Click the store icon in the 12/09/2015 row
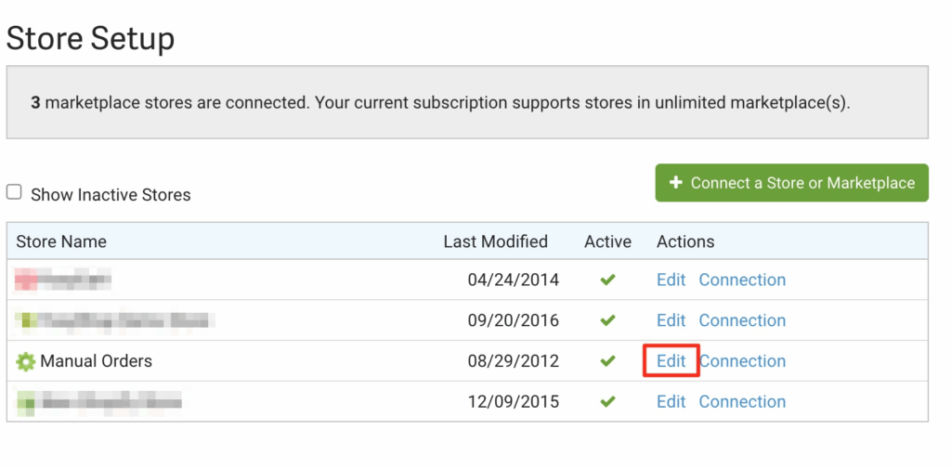Screen dimensions: 951x469 pyautogui.click(x=27, y=402)
